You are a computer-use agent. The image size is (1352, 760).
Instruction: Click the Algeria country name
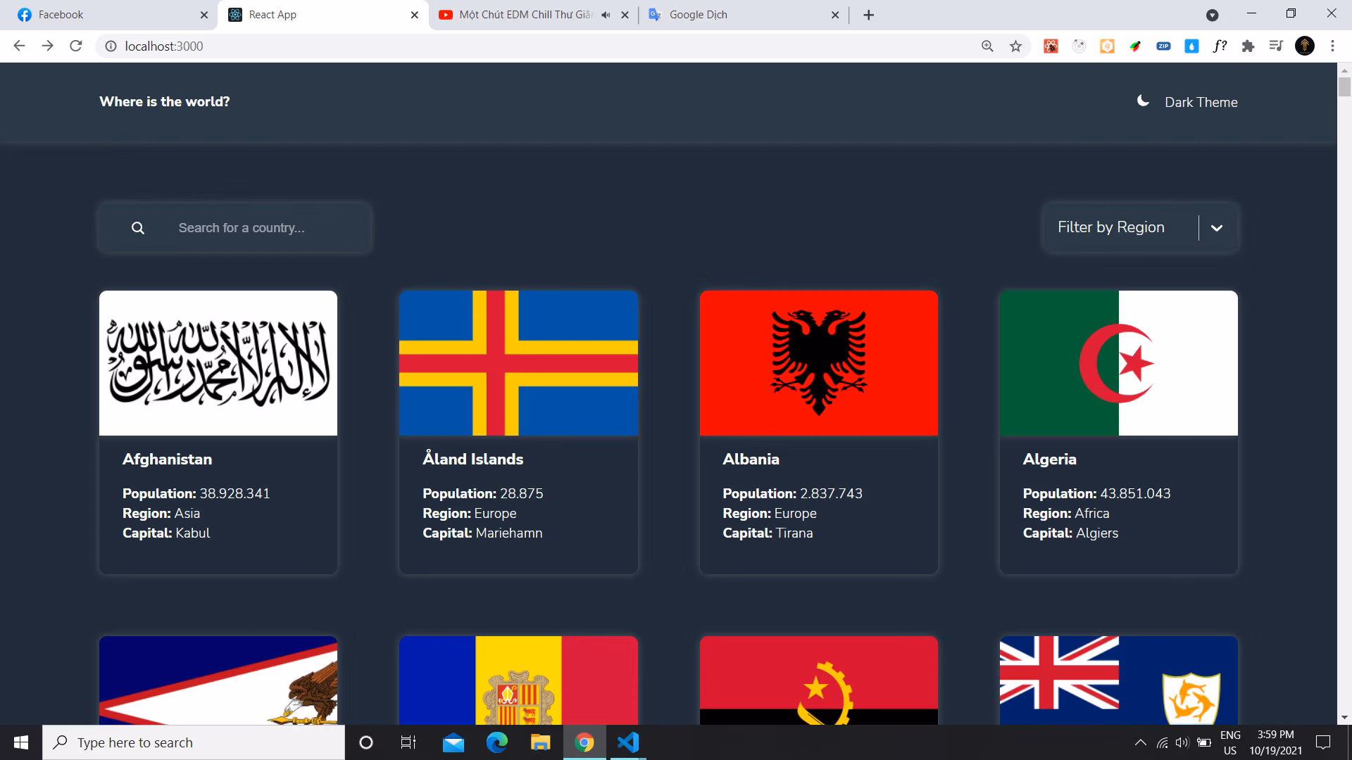[x=1049, y=460]
